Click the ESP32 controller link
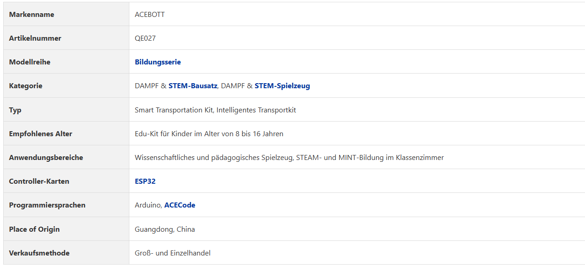The height and width of the screenshot is (266, 585). pyautogui.click(x=145, y=181)
